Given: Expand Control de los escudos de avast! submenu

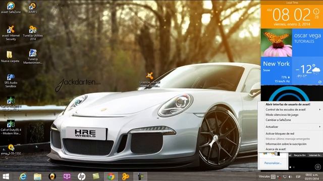Looking at the screenshot, I should pyautogui.click(x=291, y=110).
